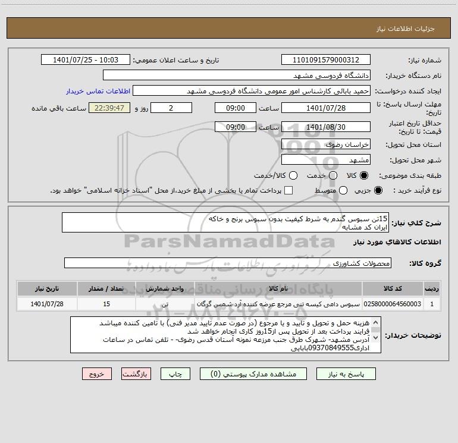Click product name cell سبوس دامی کیسه
Image resolution: width=458 pixels, height=443 pixels.
(x=278, y=304)
